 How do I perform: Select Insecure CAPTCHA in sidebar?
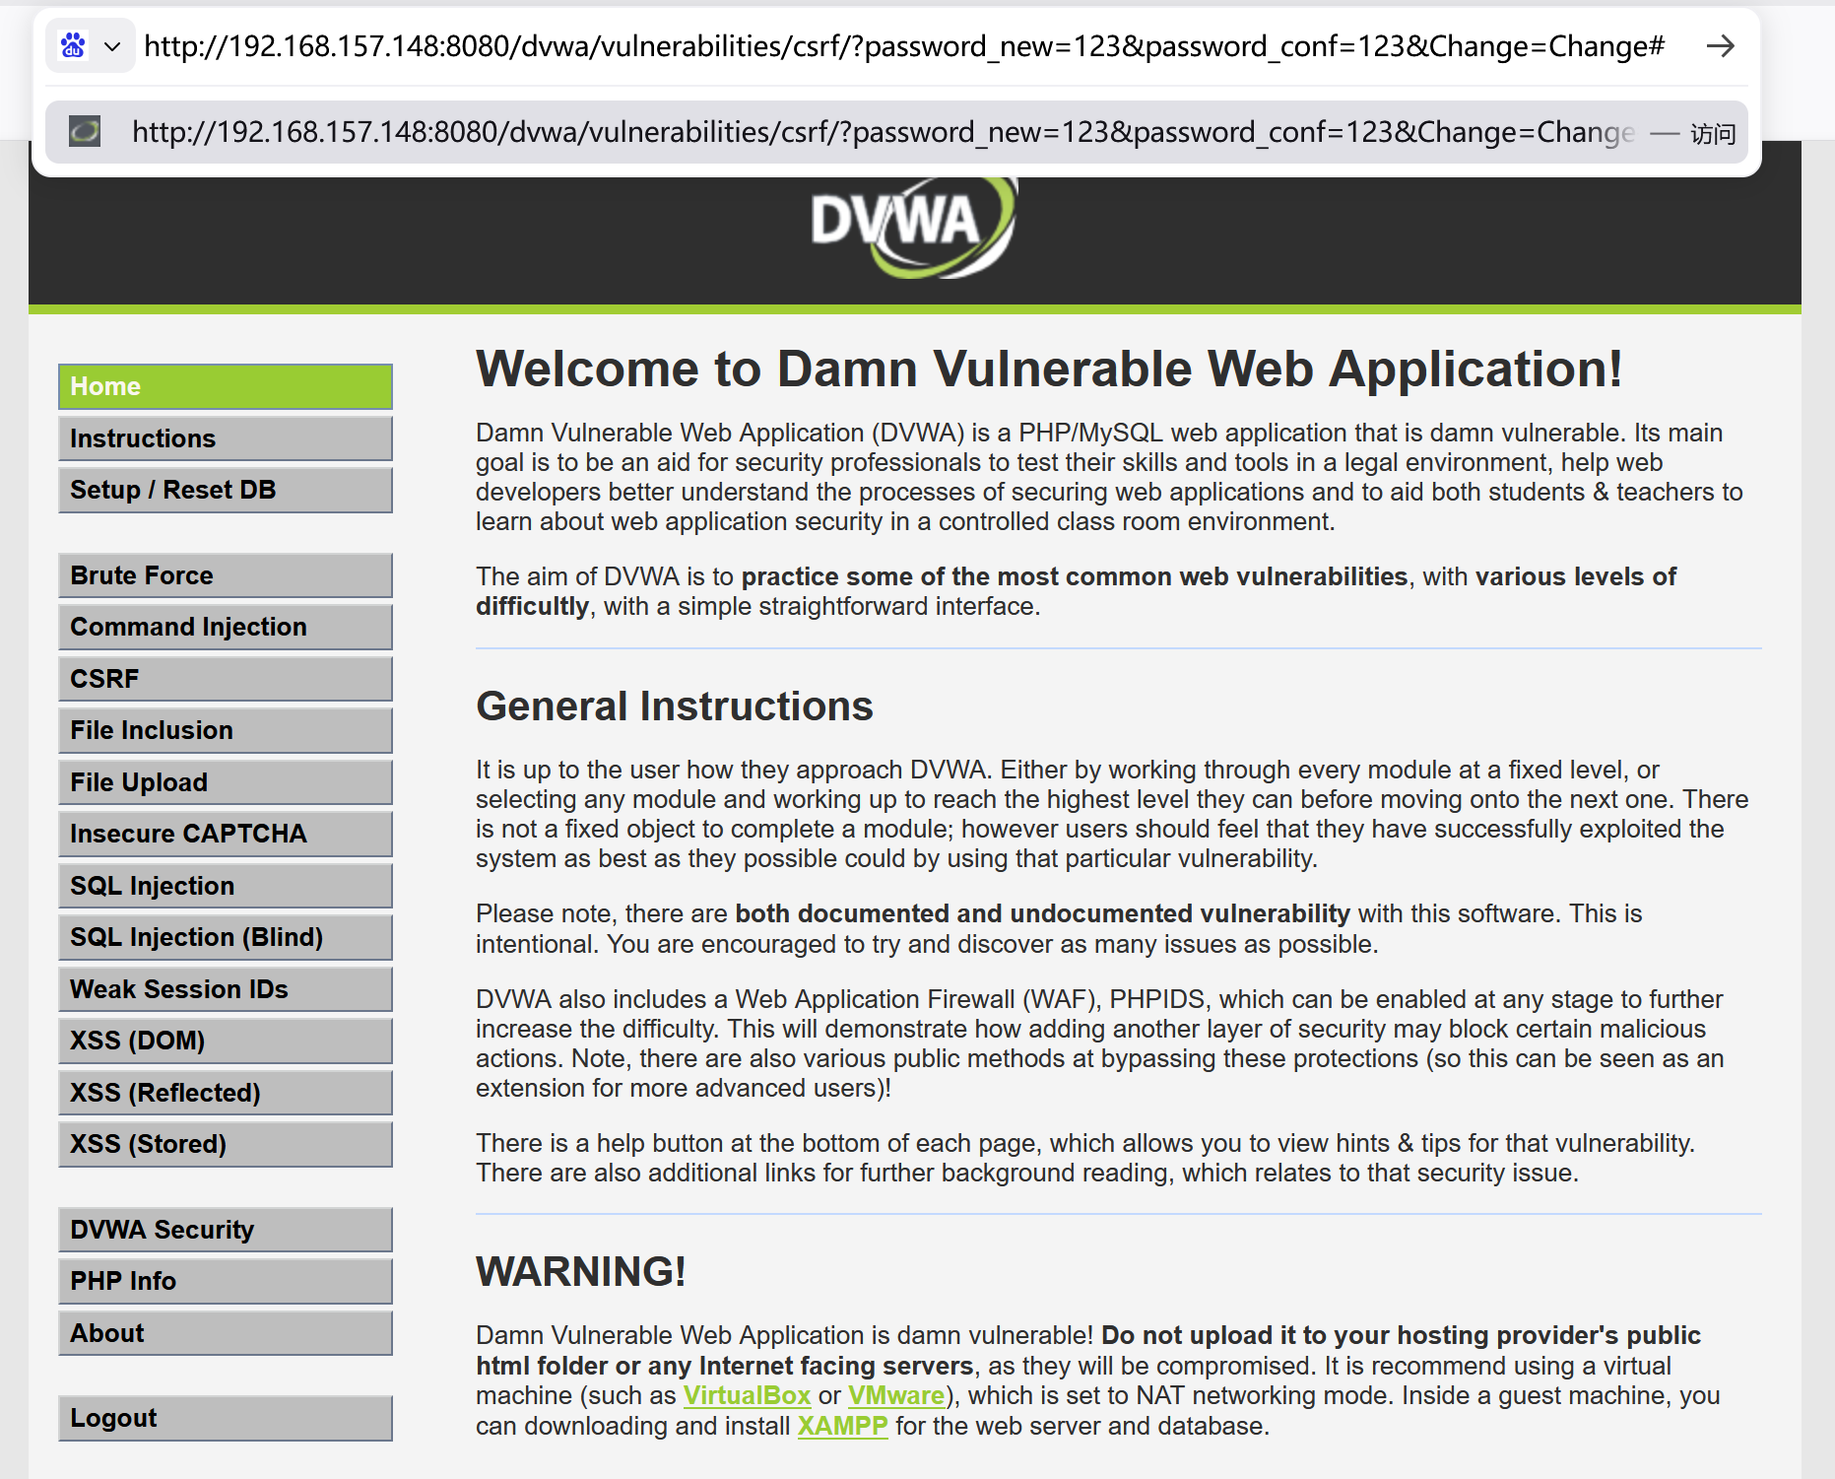[x=226, y=834]
